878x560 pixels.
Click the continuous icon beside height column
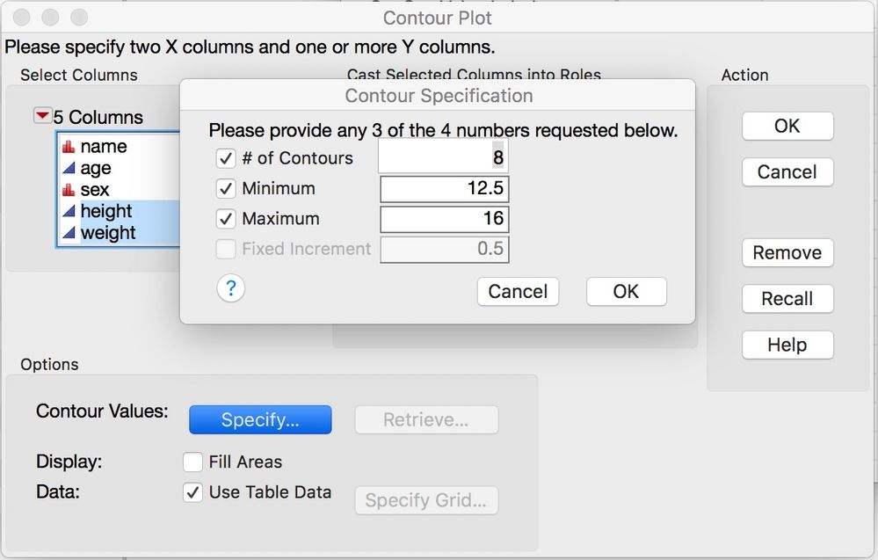[69, 211]
